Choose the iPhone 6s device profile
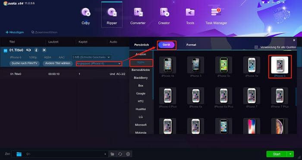The height and width of the screenshot is (160, 302). [196, 96]
